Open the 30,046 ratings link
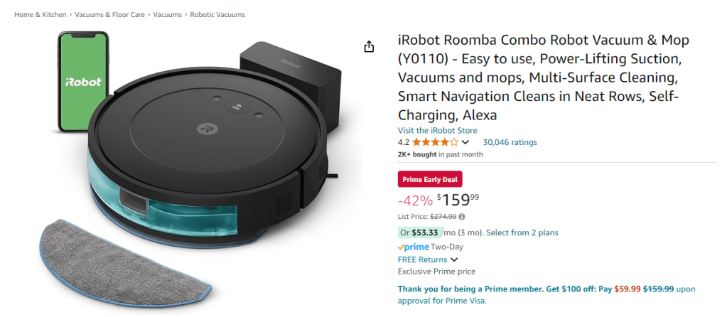 coord(510,142)
